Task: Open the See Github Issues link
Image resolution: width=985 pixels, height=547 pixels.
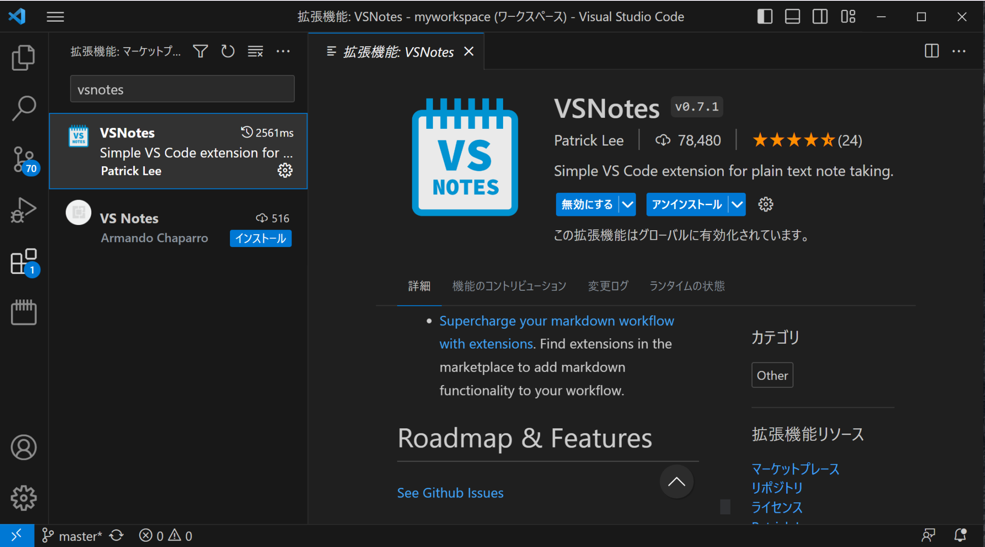Action: (450, 492)
